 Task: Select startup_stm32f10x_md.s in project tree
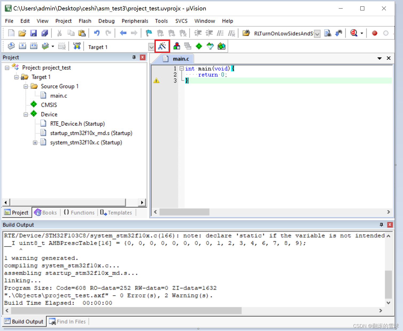click(x=91, y=133)
